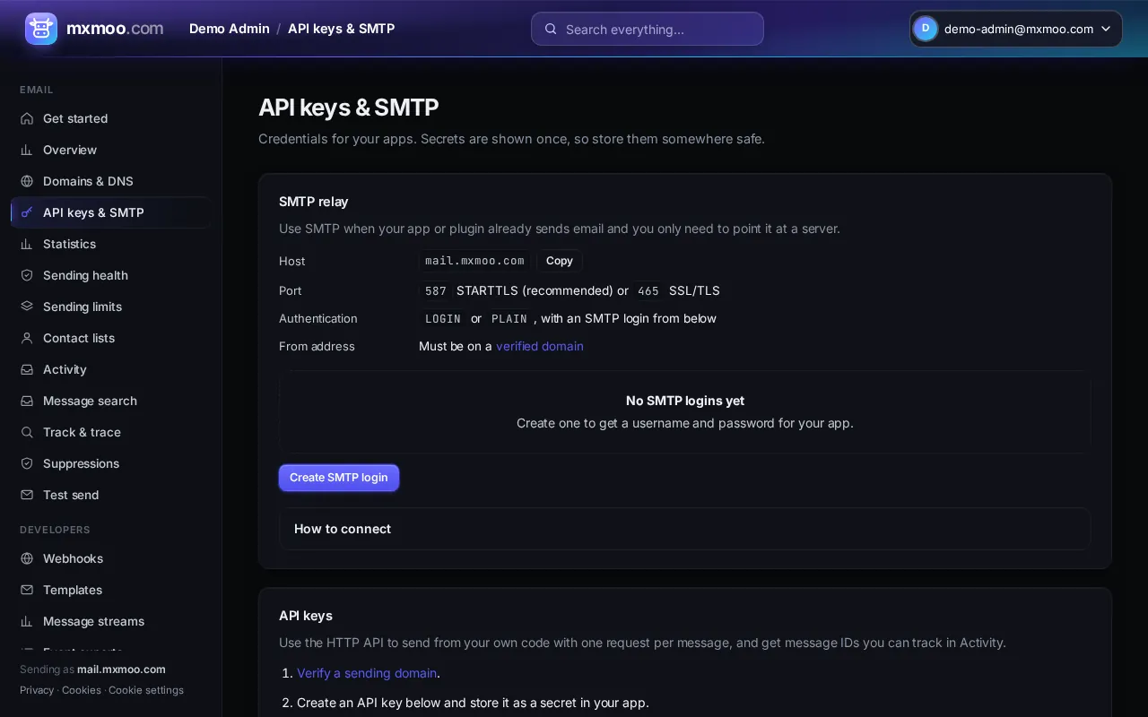
Task: Click the Search everything field
Action: [648, 29]
